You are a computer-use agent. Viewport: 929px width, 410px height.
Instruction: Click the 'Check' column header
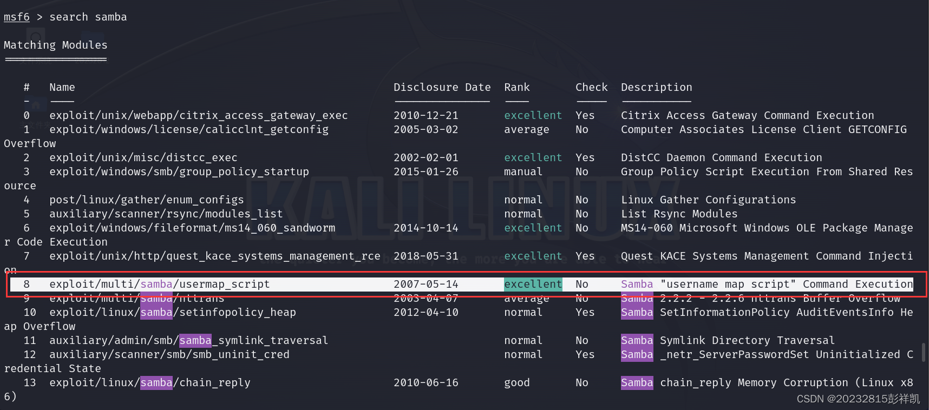tap(592, 87)
